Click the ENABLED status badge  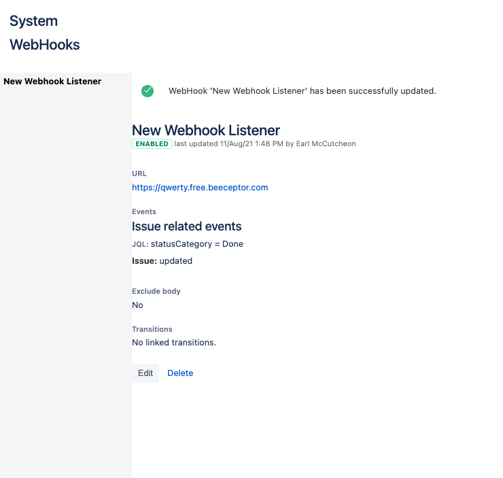[x=152, y=143]
